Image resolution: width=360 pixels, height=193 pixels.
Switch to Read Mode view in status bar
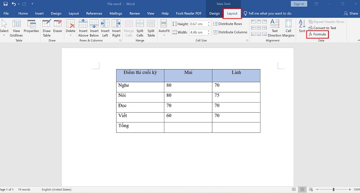point(294,189)
